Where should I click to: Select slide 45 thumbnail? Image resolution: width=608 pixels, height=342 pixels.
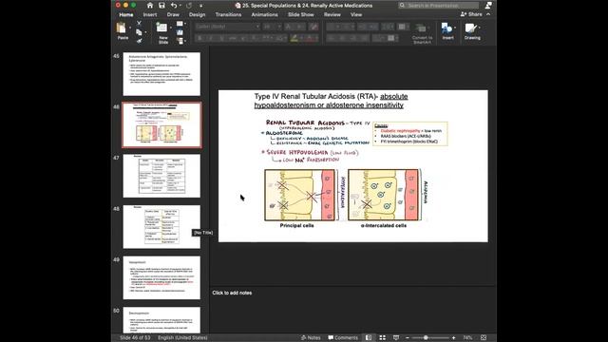point(161,74)
